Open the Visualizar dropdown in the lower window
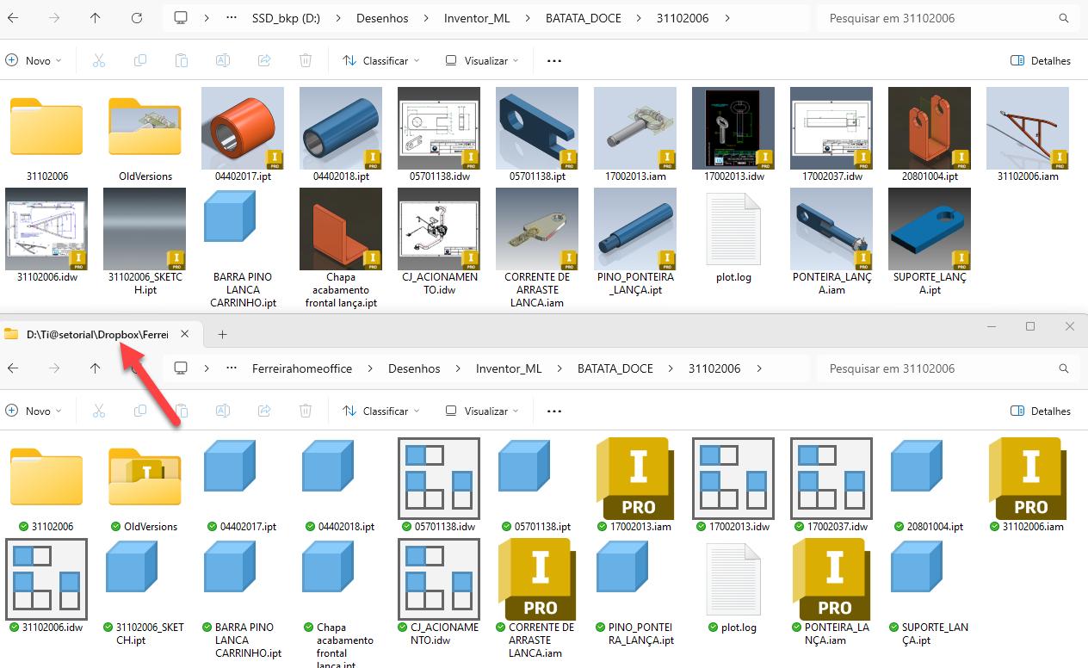This screenshot has width=1088, height=668. pos(482,411)
